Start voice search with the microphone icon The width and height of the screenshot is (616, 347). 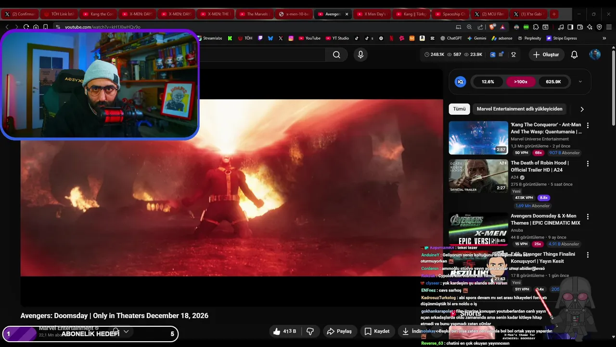tap(360, 54)
